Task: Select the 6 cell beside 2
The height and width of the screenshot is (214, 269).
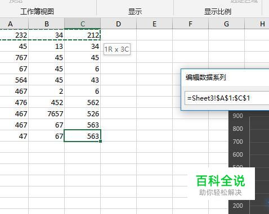Action: tap(83, 91)
